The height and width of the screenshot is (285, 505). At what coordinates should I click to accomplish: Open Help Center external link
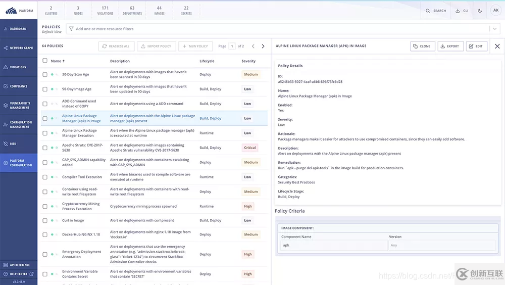click(x=18, y=274)
